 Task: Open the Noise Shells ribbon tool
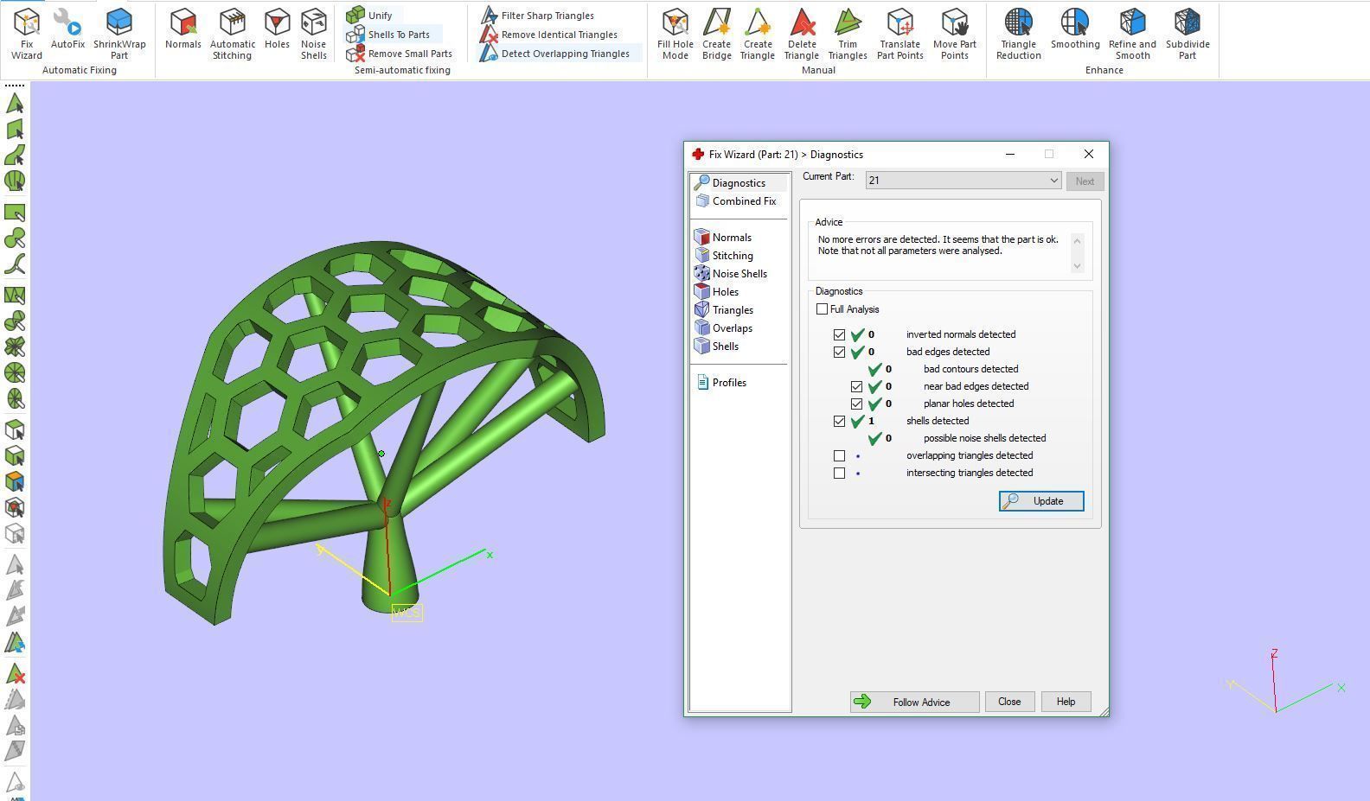point(313,35)
